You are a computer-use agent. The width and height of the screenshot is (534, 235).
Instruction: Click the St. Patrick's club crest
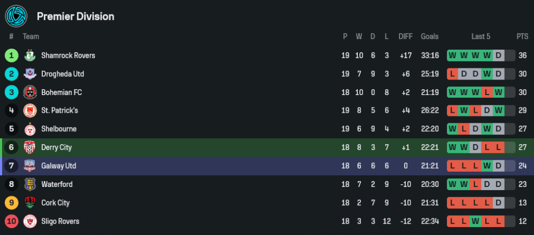point(29,111)
